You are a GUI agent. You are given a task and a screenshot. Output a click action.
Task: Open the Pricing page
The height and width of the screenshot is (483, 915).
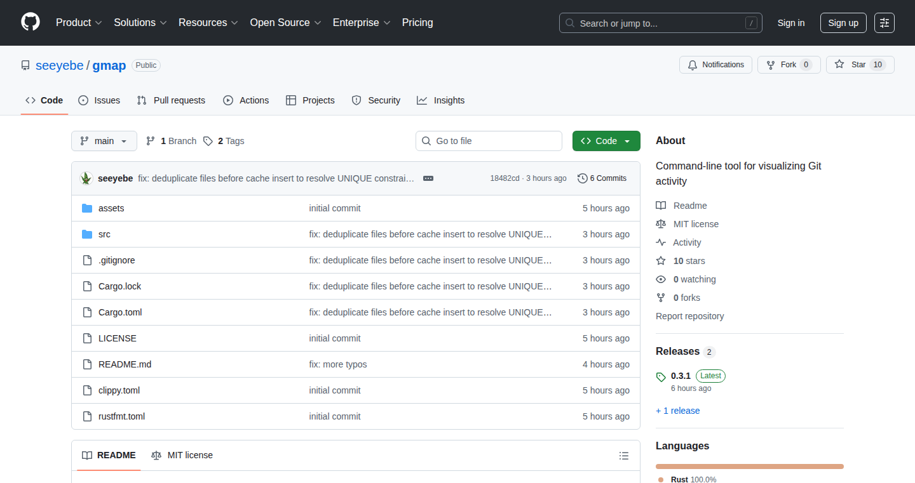click(417, 22)
